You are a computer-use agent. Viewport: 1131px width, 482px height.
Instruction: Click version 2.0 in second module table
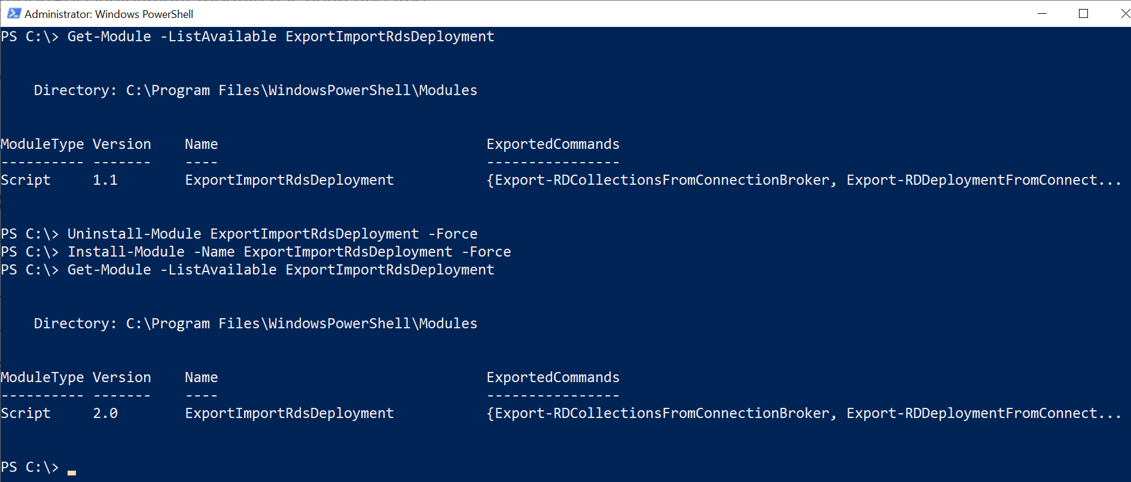click(105, 413)
